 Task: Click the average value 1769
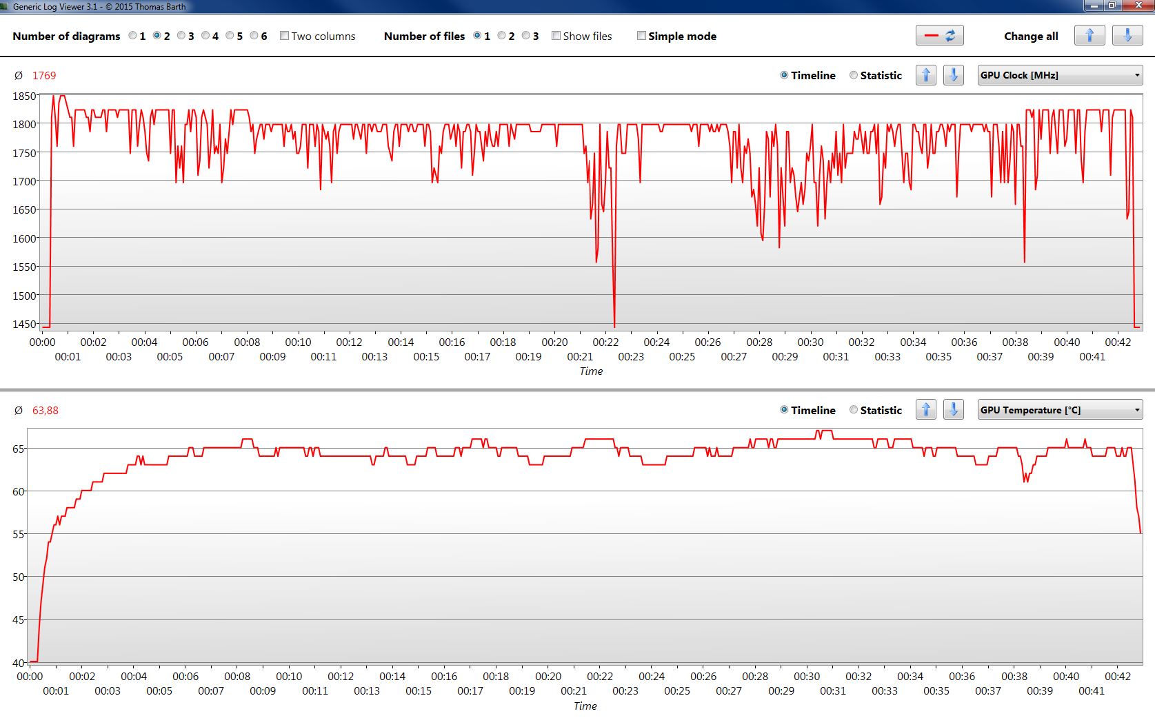tap(44, 76)
